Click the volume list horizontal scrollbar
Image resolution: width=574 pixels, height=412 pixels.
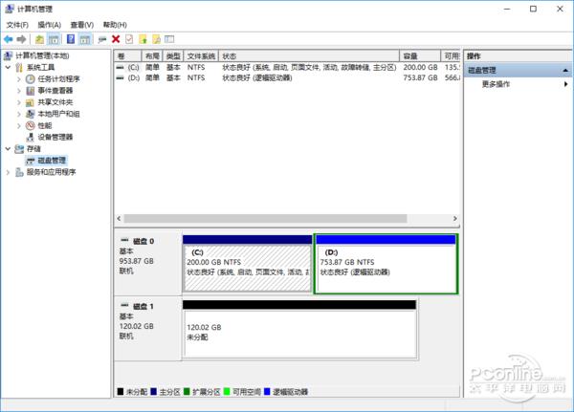[x=277, y=219]
